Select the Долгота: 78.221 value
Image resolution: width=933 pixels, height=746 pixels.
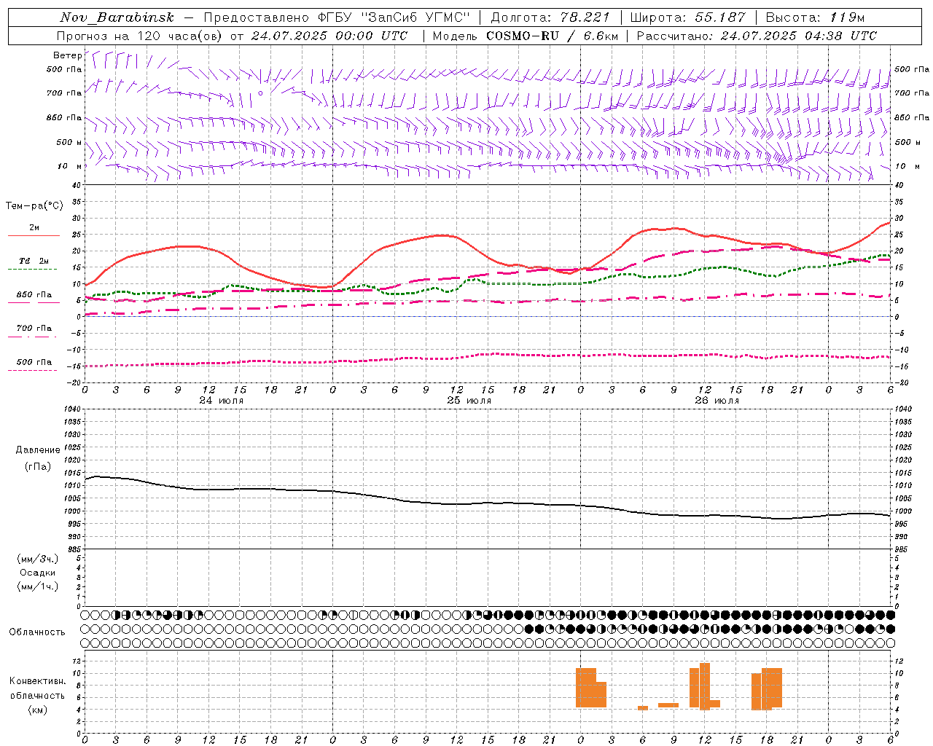click(550, 17)
